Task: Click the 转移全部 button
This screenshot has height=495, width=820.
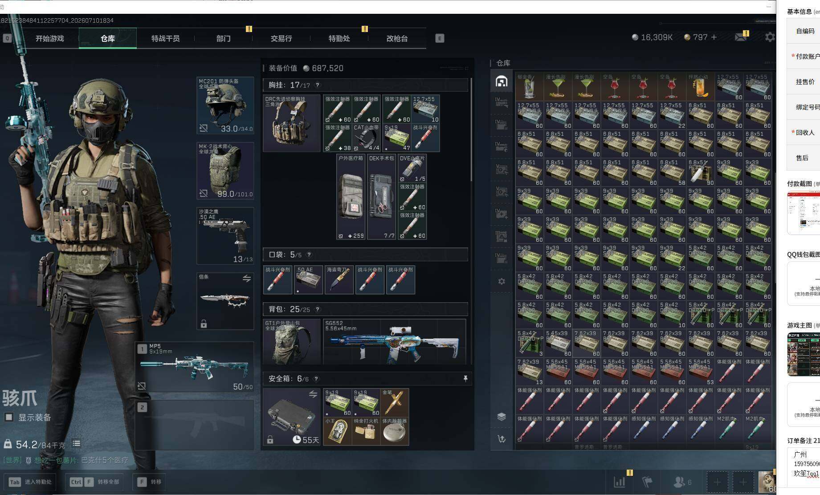Action: [x=94, y=482]
